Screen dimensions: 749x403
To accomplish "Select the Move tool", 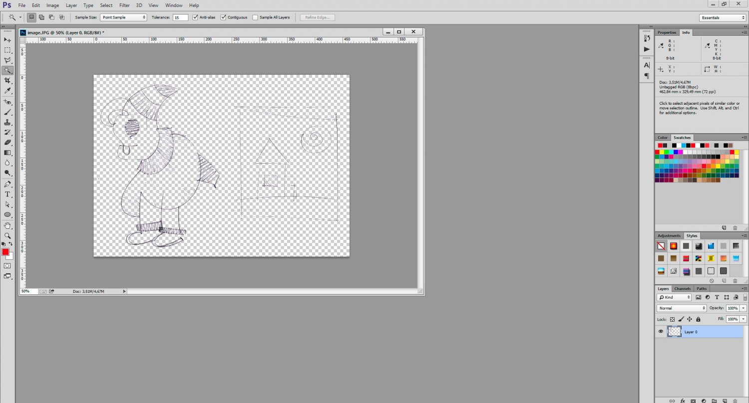I will pyautogui.click(x=7, y=40).
